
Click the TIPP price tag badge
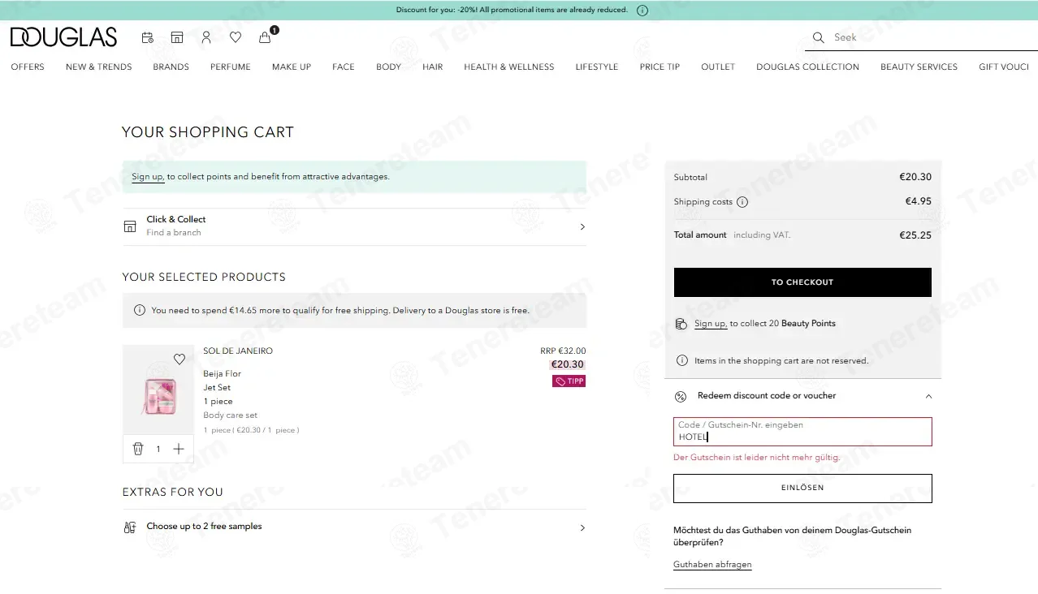click(x=569, y=381)
